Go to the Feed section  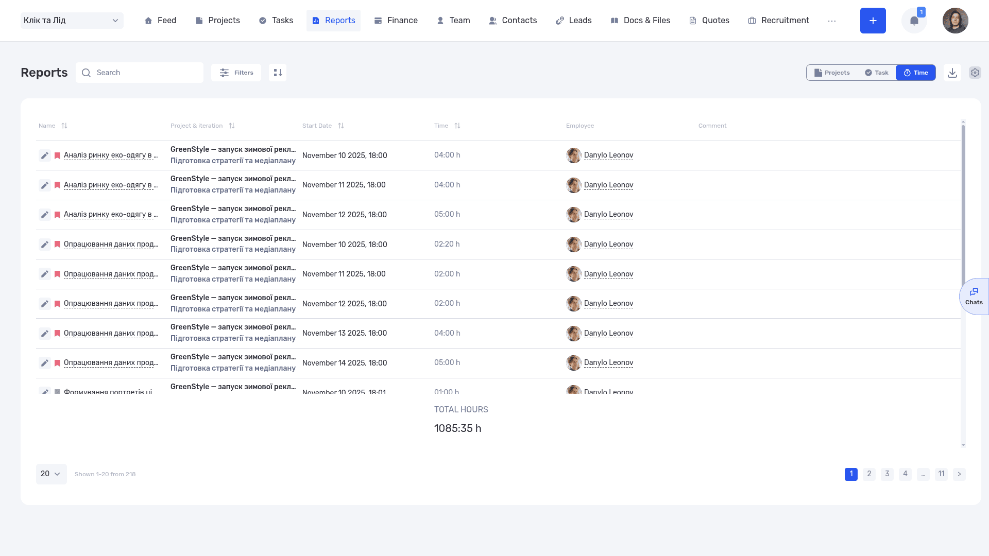click(x=160, y=21)
